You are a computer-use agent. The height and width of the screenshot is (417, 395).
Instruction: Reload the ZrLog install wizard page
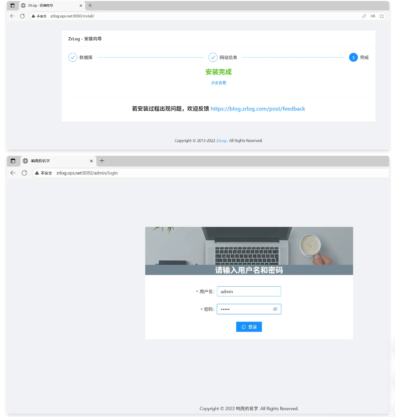[x=22, y=16]
